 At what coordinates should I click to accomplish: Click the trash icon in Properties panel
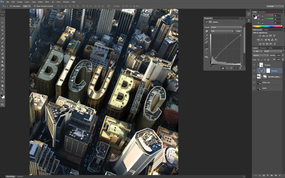pyautogui.click(x=240, y=68)
